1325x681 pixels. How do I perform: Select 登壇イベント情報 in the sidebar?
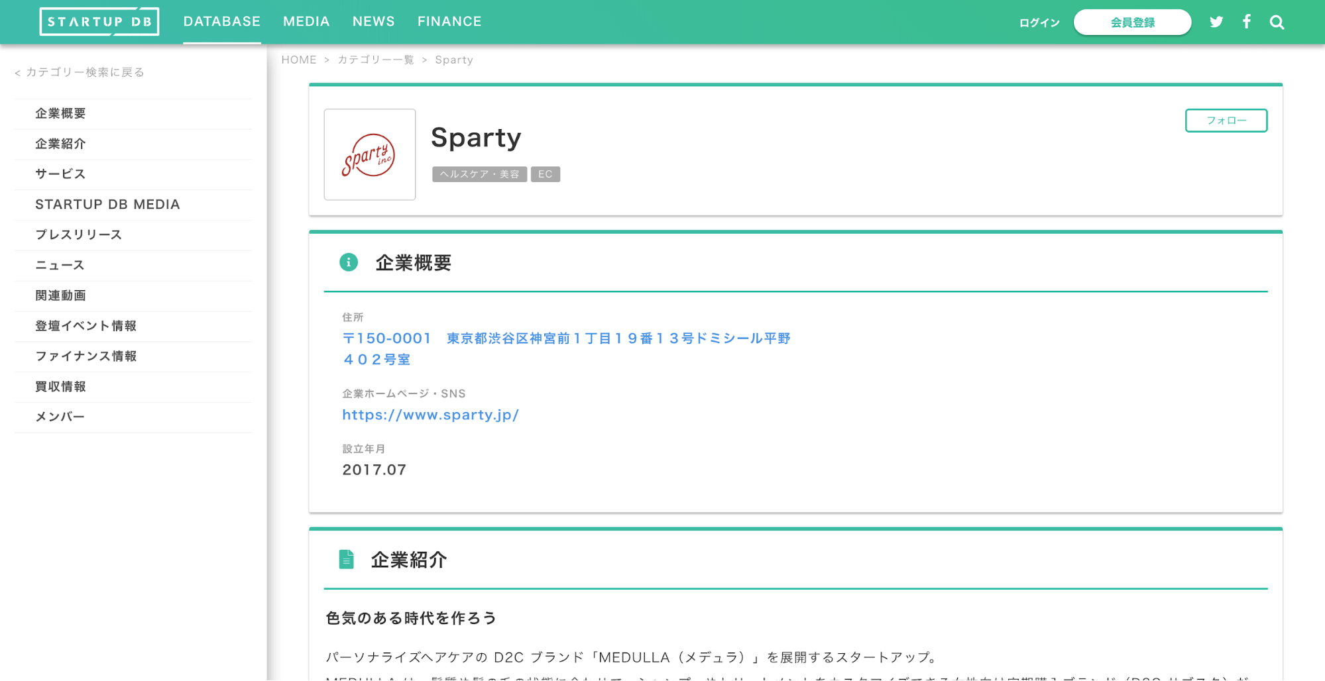(x=133, y=327)
